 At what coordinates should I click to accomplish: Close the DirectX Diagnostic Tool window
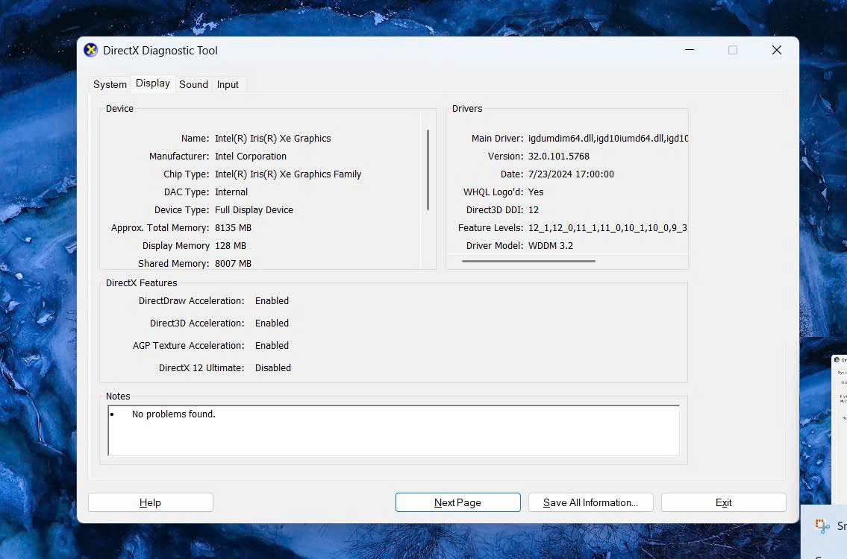point(776,50)
